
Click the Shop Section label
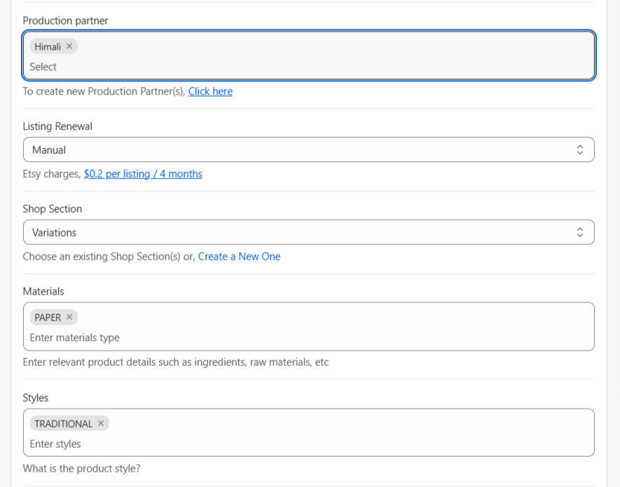(53, 209)
